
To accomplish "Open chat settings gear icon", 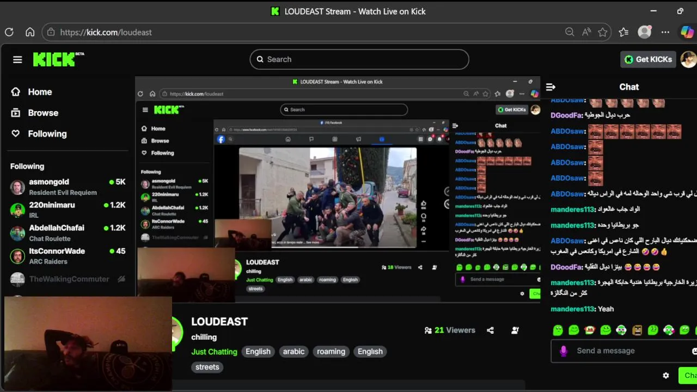I will [x=665, y=376].
